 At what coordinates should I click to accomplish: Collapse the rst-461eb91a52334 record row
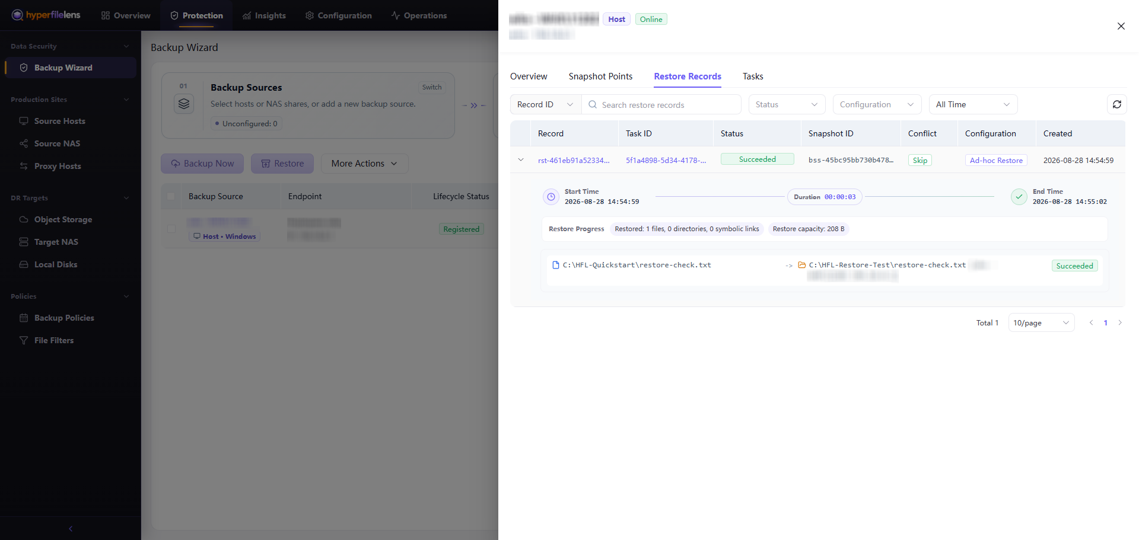[x=521, y=160]
